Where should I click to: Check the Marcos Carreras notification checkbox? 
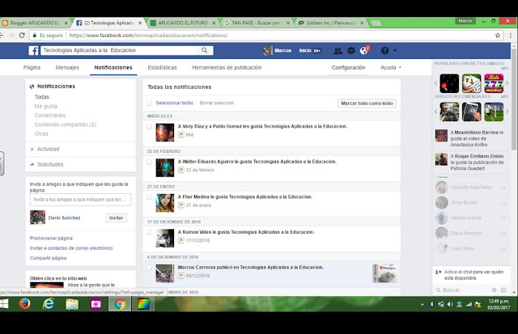[x=149, y=268]
